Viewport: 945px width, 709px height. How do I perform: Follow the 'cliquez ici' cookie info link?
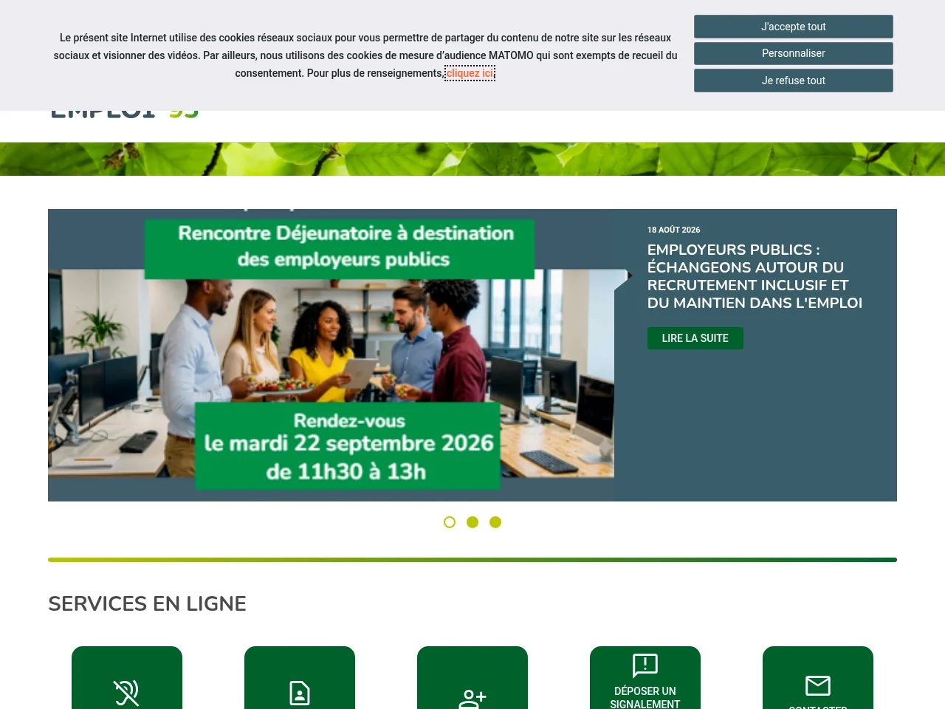click(470, 73)
